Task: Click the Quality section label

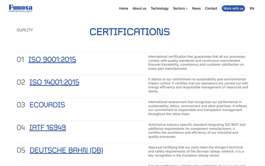Action: tap(25, 30)
